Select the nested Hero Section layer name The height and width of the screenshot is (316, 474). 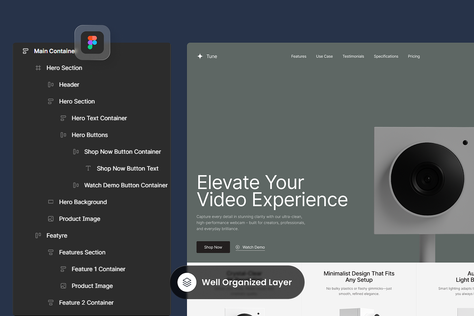click(77, 102)
